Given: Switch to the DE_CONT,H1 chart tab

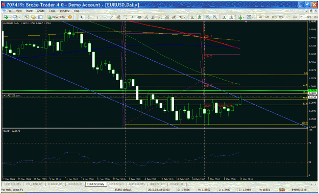Looking at the screenshot, I should pyautogui.click(x=34, y=184).
